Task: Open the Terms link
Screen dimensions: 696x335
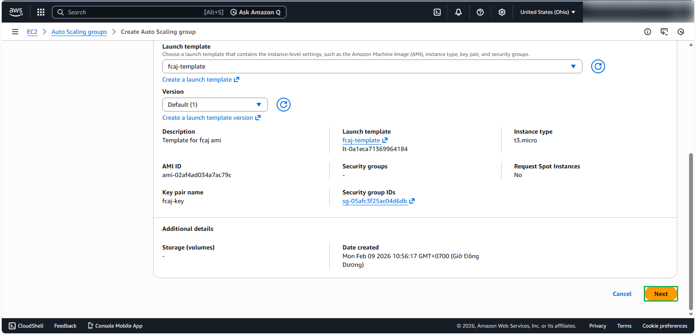Action: 624,326
